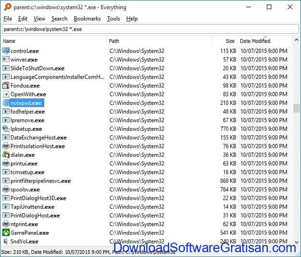
Task: Click the path cell of tcmsetup.exe row
Action: pyautogui.click(x=137, y=172)
